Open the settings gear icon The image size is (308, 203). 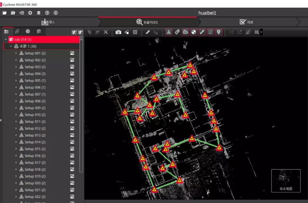tap(30, 13)
